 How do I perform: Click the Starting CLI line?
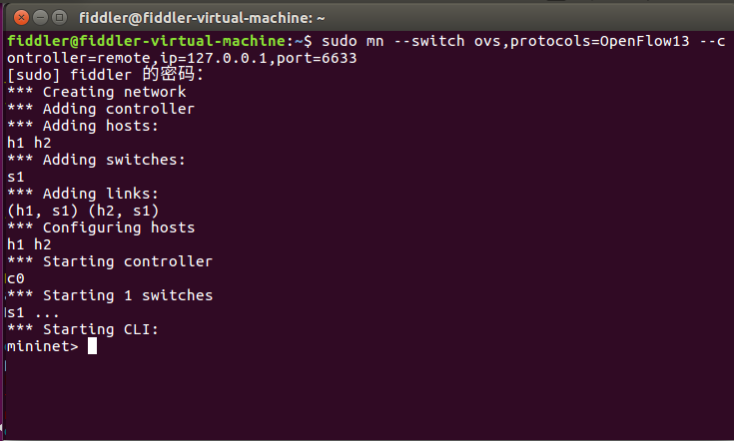82,329
